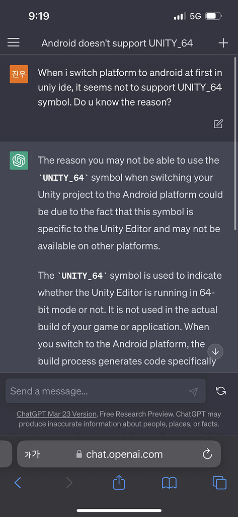Screen dimensions: 238x517
Task: Tap chat title Android doesn't support UNITY_64
Action: pyautogui.click(x=117, y=43)
